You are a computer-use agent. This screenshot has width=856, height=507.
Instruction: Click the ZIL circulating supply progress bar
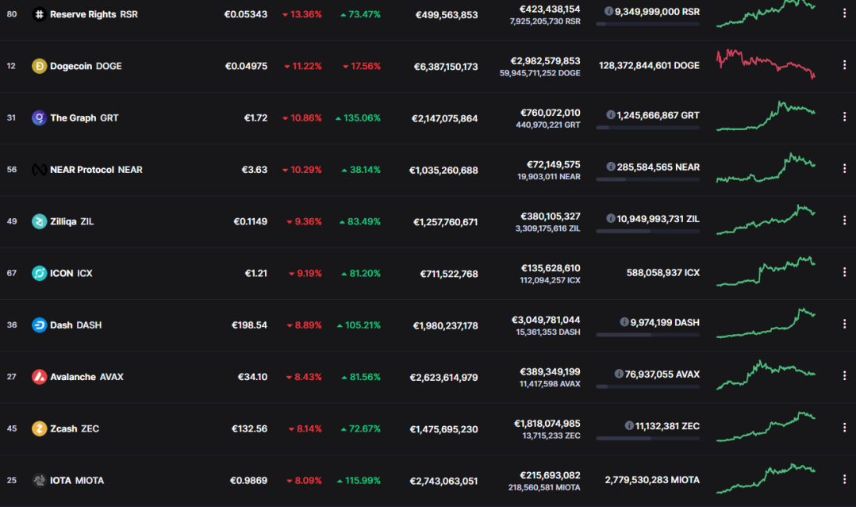click(647, 232)
